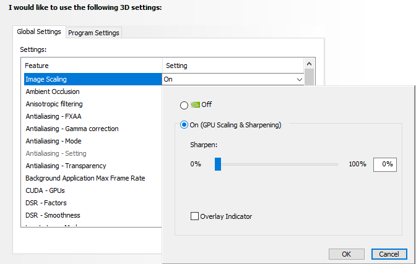Click the DSR - Factors row
This screenshot has width=416, height=264.
click(46, 203)
